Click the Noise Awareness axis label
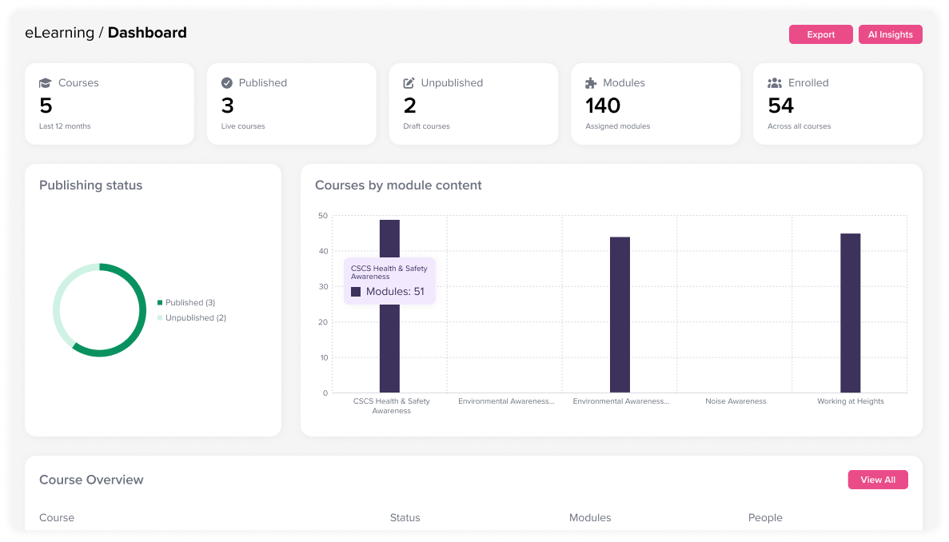 click(x=736, y=401)
